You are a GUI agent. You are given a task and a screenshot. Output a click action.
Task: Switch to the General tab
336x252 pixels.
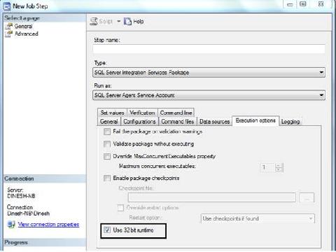[108, 122]
